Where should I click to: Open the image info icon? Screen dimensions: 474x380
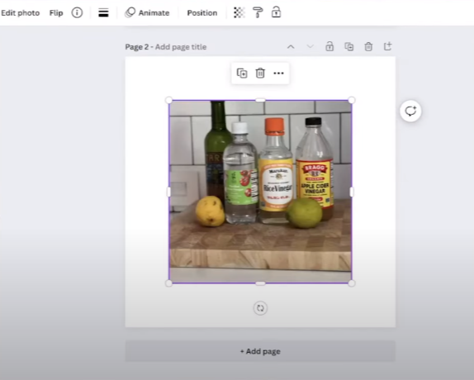pyautogui.click(x=77, y=12)
